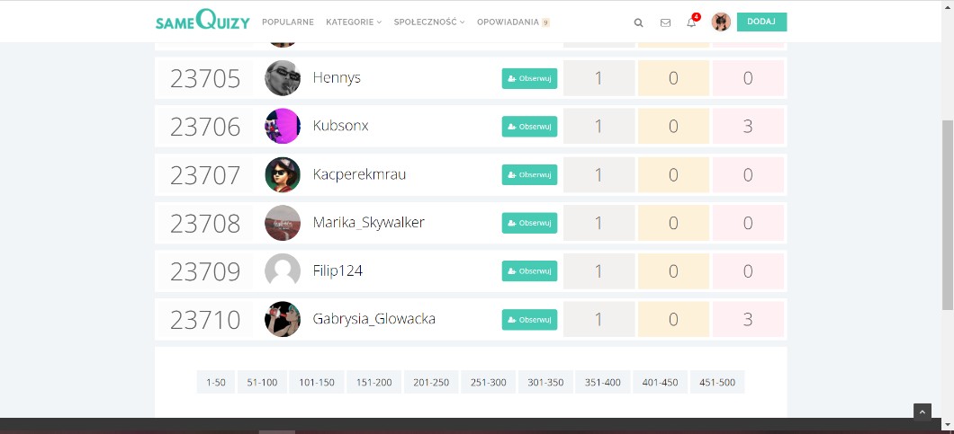Go to the Popularne menu item
954x434 pixels.
point(288,22)
